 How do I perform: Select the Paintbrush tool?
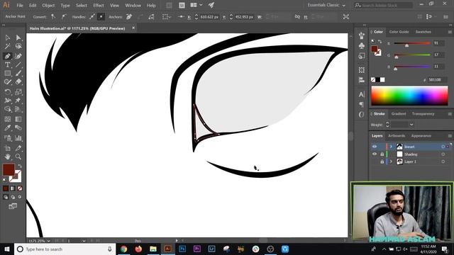pyautogui.click(x=18, y=74)
